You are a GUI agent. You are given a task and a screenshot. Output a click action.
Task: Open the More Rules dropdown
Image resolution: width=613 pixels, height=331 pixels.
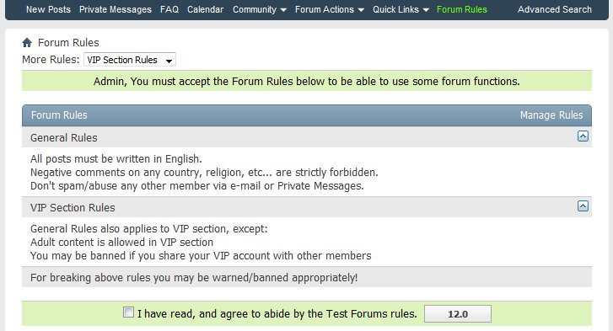(129, 60)
